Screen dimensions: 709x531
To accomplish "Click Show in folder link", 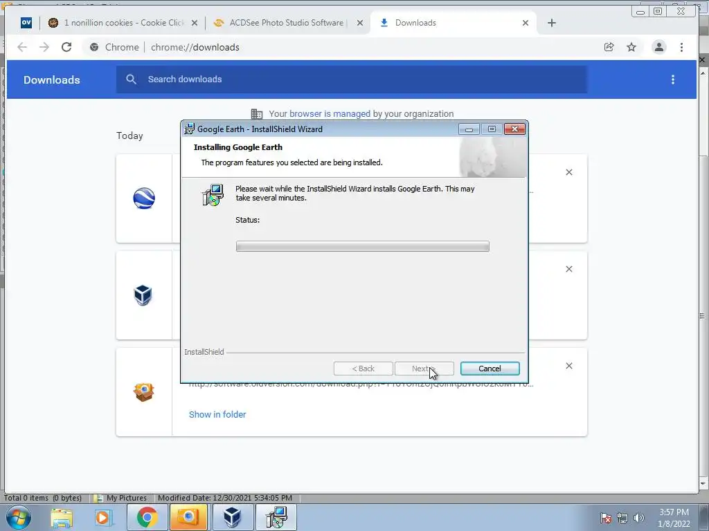I will (x=217, y=415).
